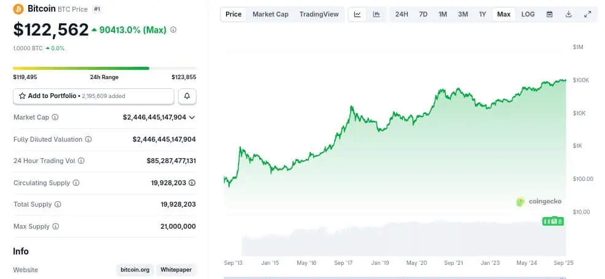
Task: Click info icon next to Market Cap
Action: 55,117
